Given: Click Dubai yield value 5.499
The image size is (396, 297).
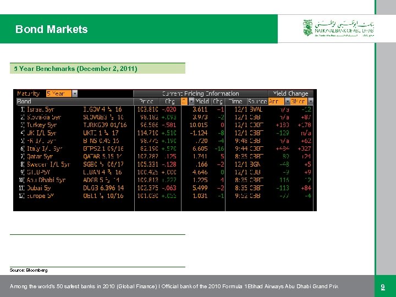Looking at the screenshot, I should click(200, 188).
